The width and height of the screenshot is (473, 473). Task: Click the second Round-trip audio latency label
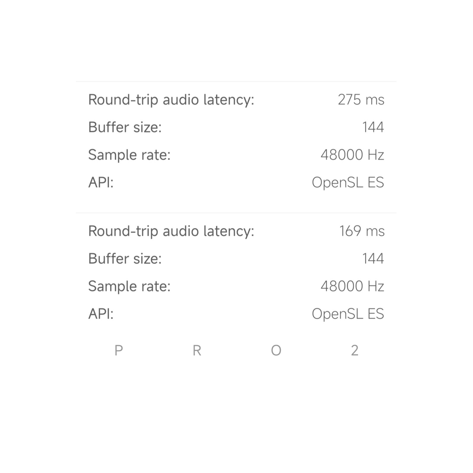click(x=171, y=231)
